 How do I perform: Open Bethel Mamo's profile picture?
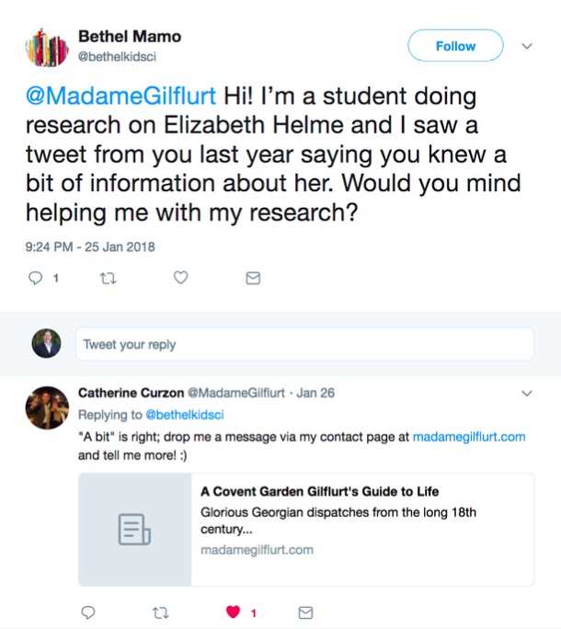point(48,47)
